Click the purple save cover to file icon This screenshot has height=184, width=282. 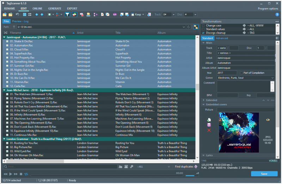(x=209, y=125)
